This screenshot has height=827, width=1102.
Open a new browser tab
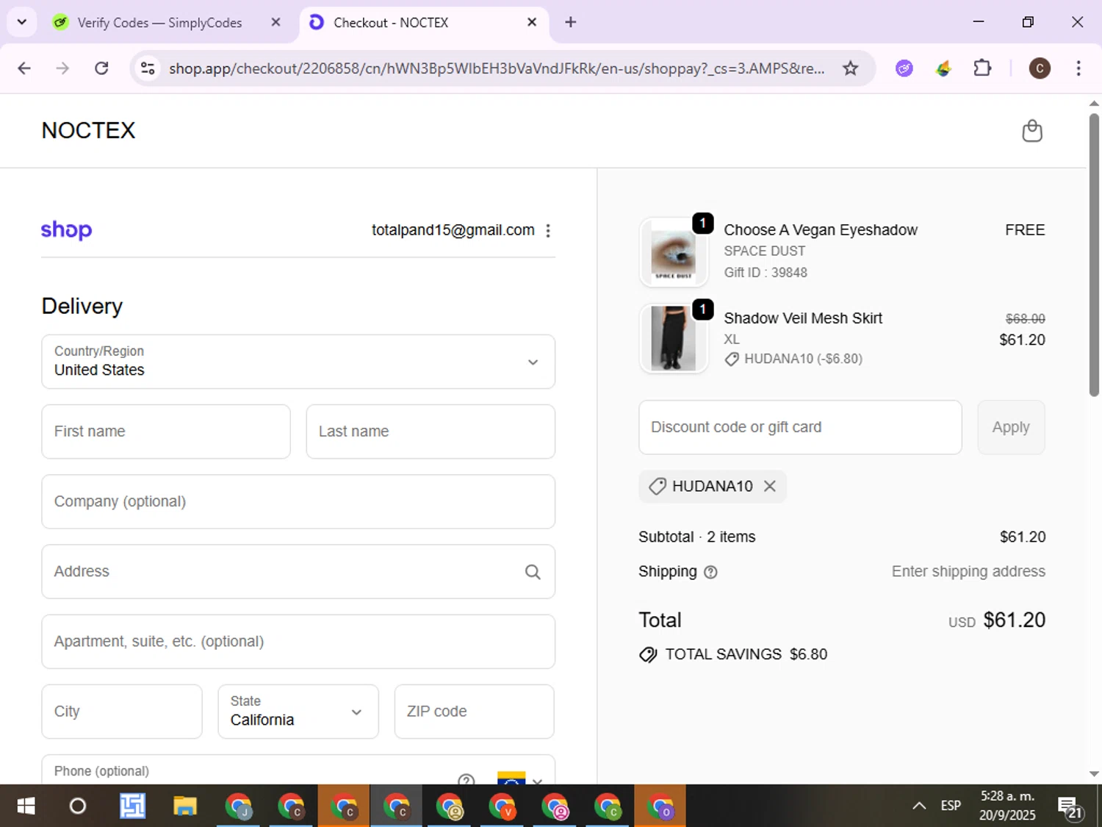(x=570, y=22)
